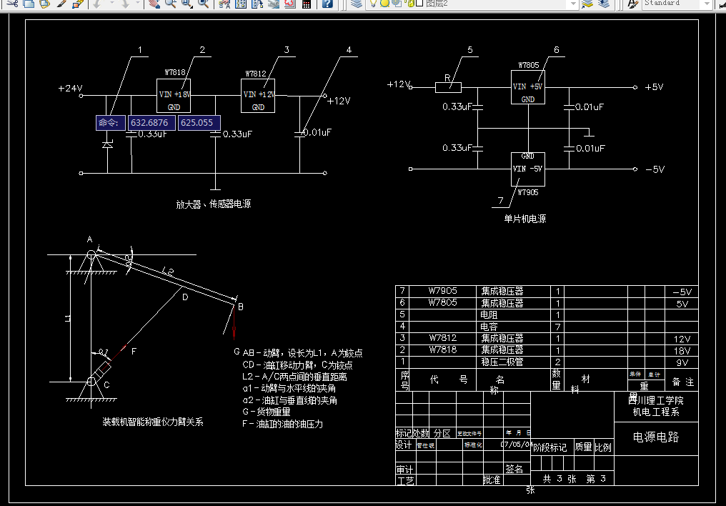The image size is (726, 506).
Task: Select the 阶段标记 title block cell
Action: [x=550, y=447]
